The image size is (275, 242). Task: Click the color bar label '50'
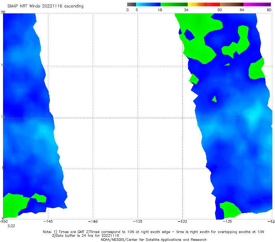[220, 10]
